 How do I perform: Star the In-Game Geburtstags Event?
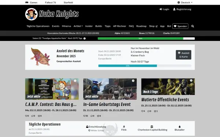tap(98, 116)
